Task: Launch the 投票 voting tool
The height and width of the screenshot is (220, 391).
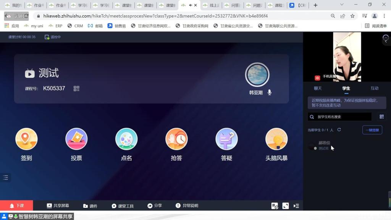Action: [x=76, y=139]
